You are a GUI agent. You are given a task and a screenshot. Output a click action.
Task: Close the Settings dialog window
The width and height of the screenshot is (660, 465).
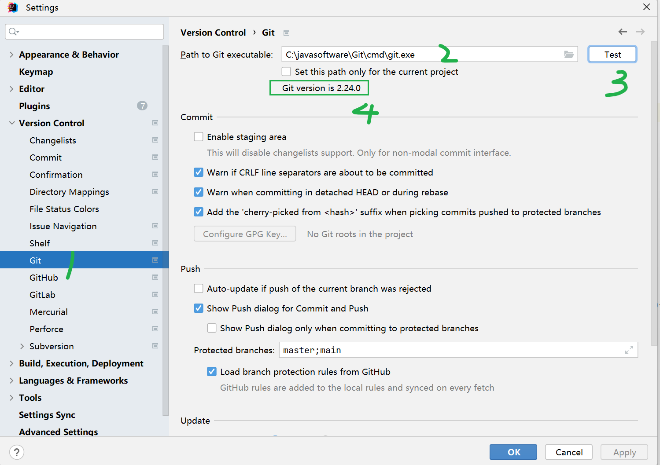click(646, 7)
